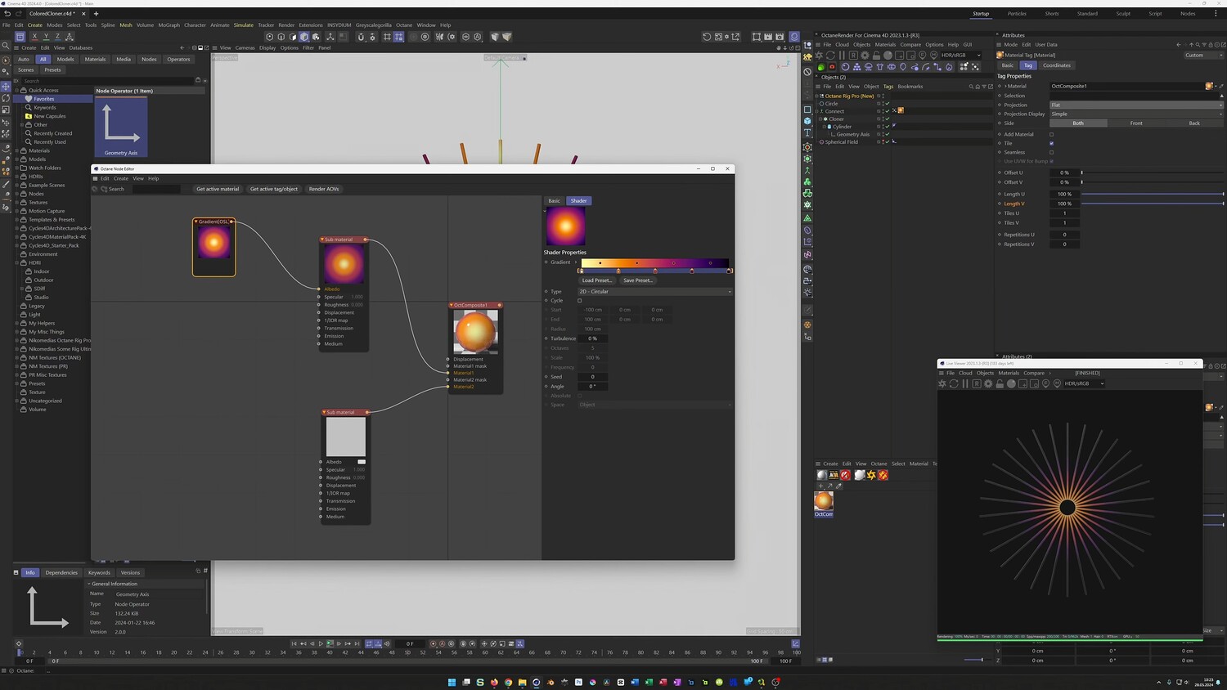Click the Octane panel lock icon
The height and width of the screenshot is (690, 1227).
[876, 56]
